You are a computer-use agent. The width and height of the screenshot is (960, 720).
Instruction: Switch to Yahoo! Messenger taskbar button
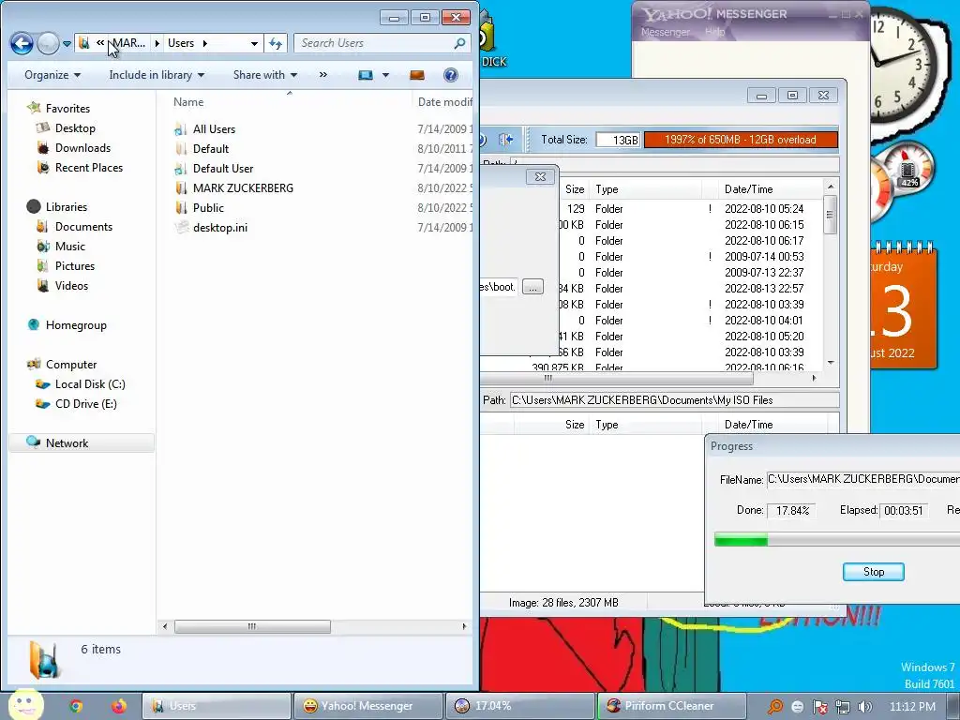[x=367, y=706]
